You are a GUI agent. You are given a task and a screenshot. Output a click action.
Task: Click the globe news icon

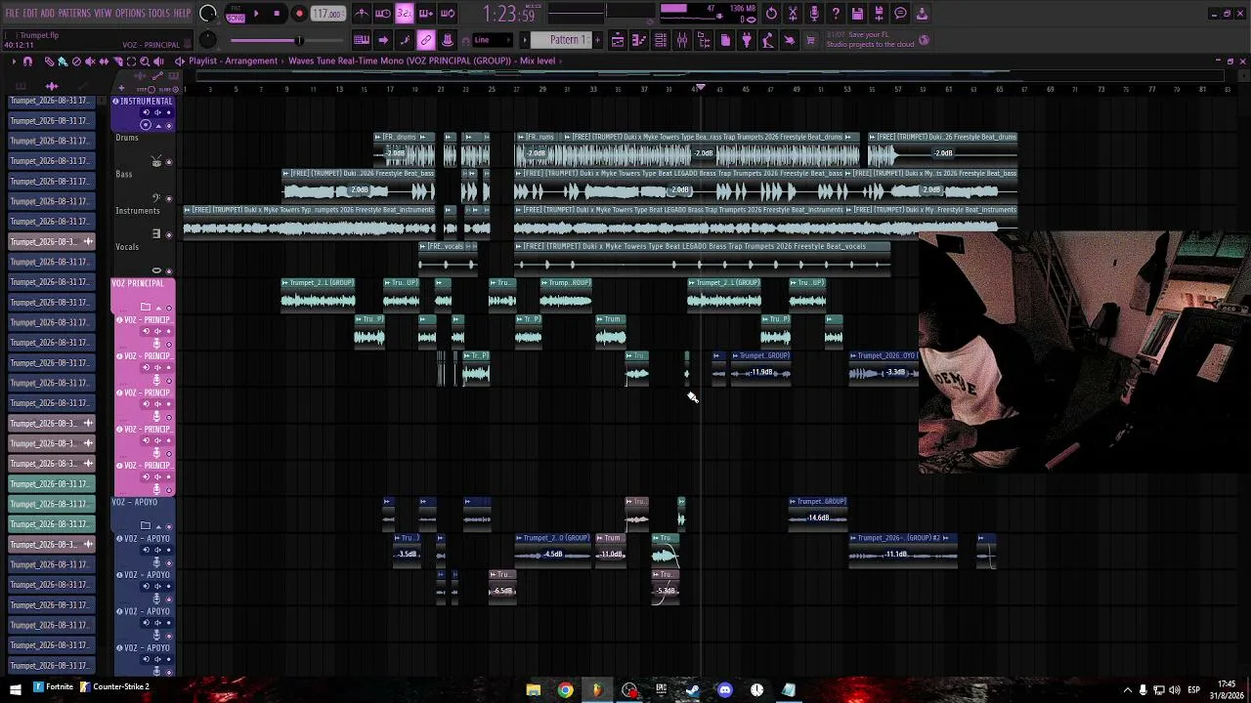coord(925,40)
